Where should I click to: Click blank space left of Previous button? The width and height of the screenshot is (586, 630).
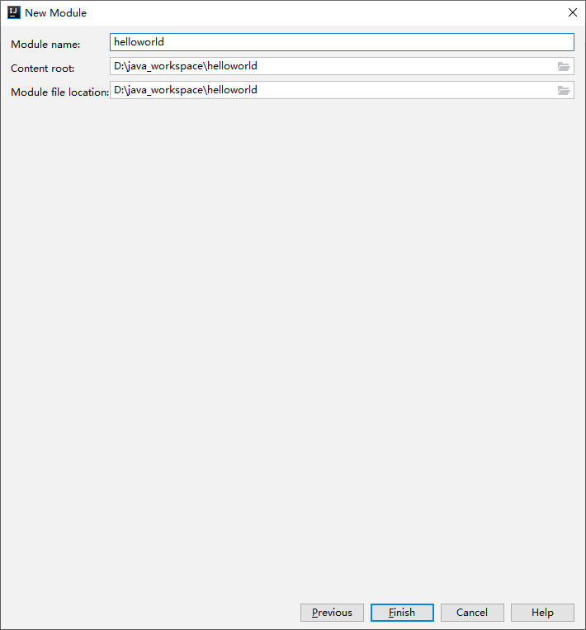[x=149, y=613]
